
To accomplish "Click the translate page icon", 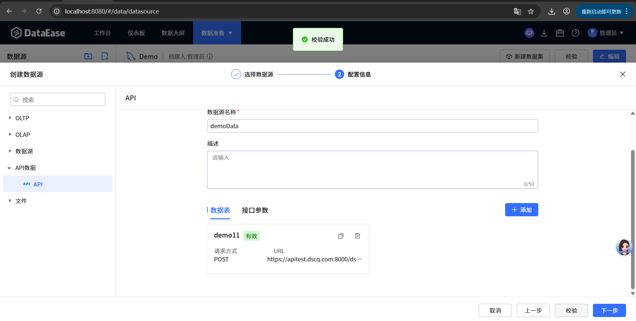I will [517, 12].
